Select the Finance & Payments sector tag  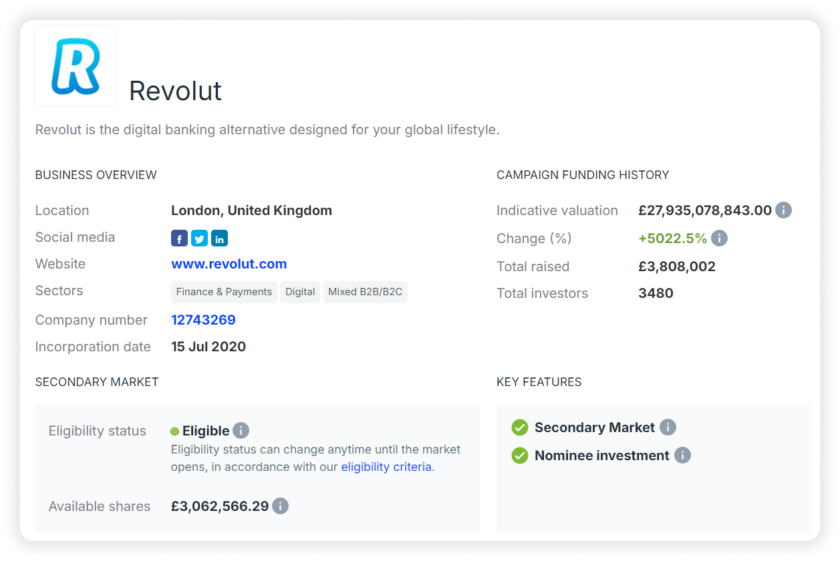pyautogui.click(x=223, y=292)
